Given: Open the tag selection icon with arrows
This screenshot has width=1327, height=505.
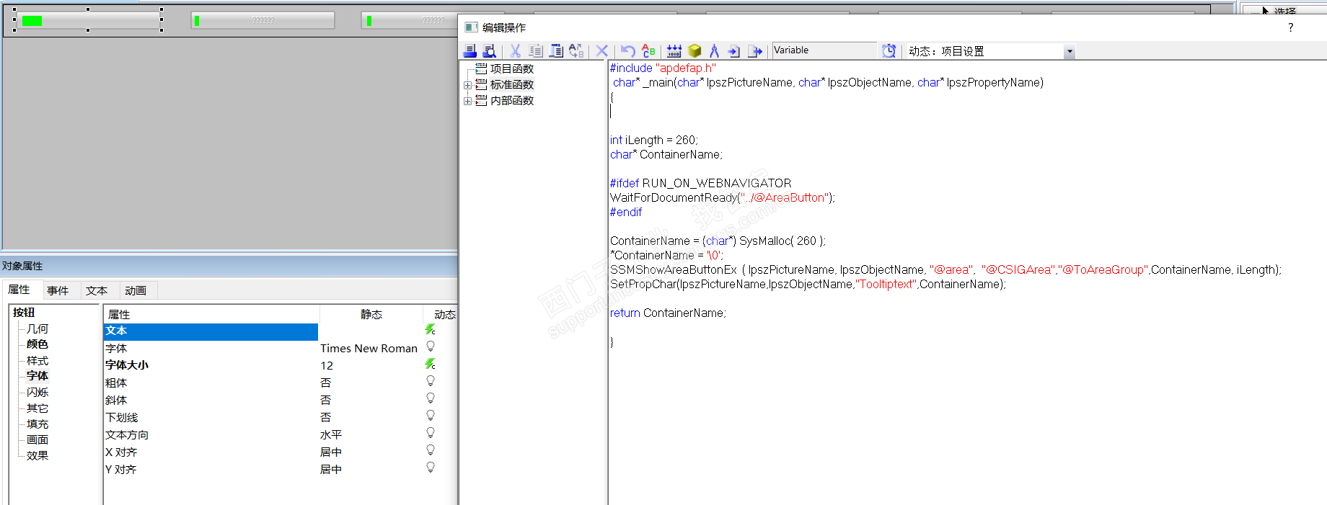Looking at the screenshot, I should coord(674,51).
